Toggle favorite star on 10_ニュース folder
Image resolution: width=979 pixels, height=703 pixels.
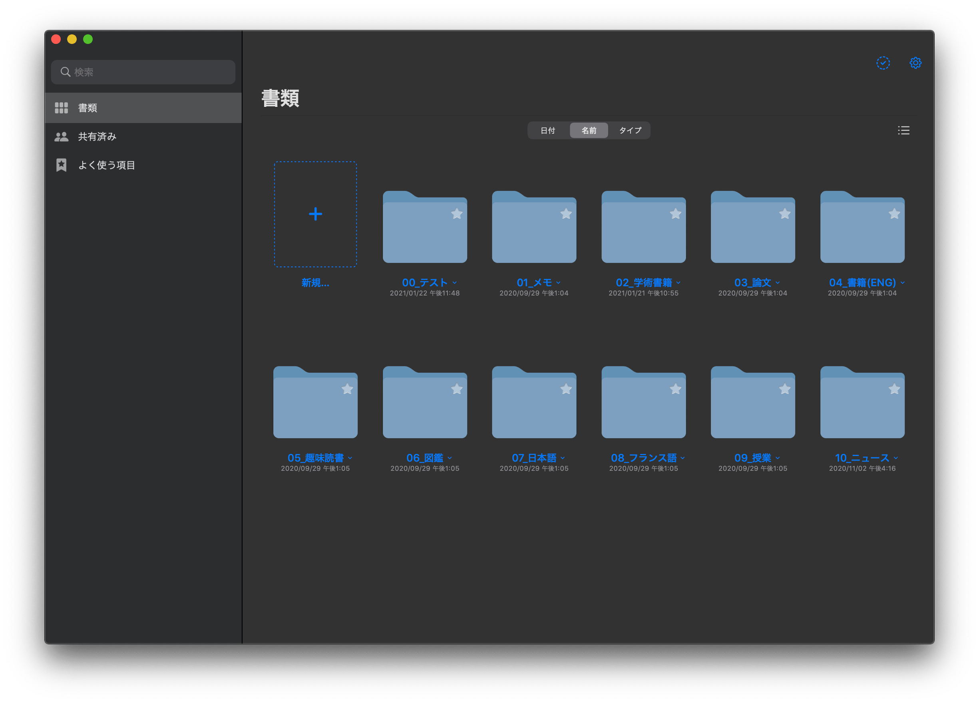[x=894, y=389]
